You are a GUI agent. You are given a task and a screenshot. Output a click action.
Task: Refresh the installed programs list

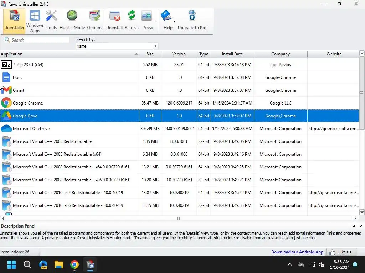pos(132,21)
